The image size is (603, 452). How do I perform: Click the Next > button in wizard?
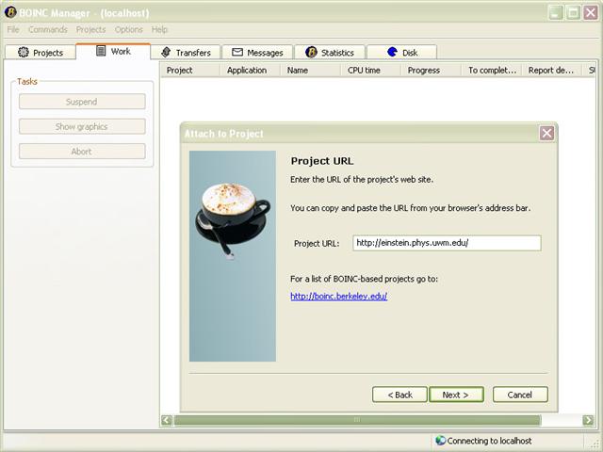coord(456,395)
